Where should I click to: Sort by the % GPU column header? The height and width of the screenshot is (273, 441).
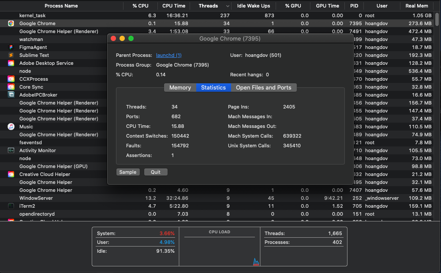tap(293, 6)
